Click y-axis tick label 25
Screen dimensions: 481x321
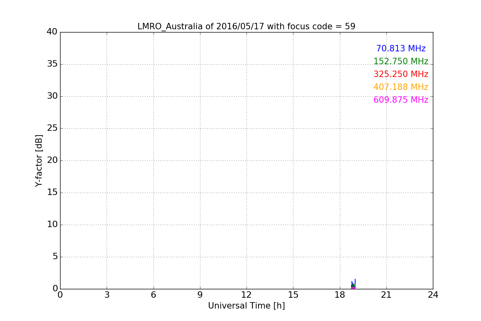[x=52, y=128]
